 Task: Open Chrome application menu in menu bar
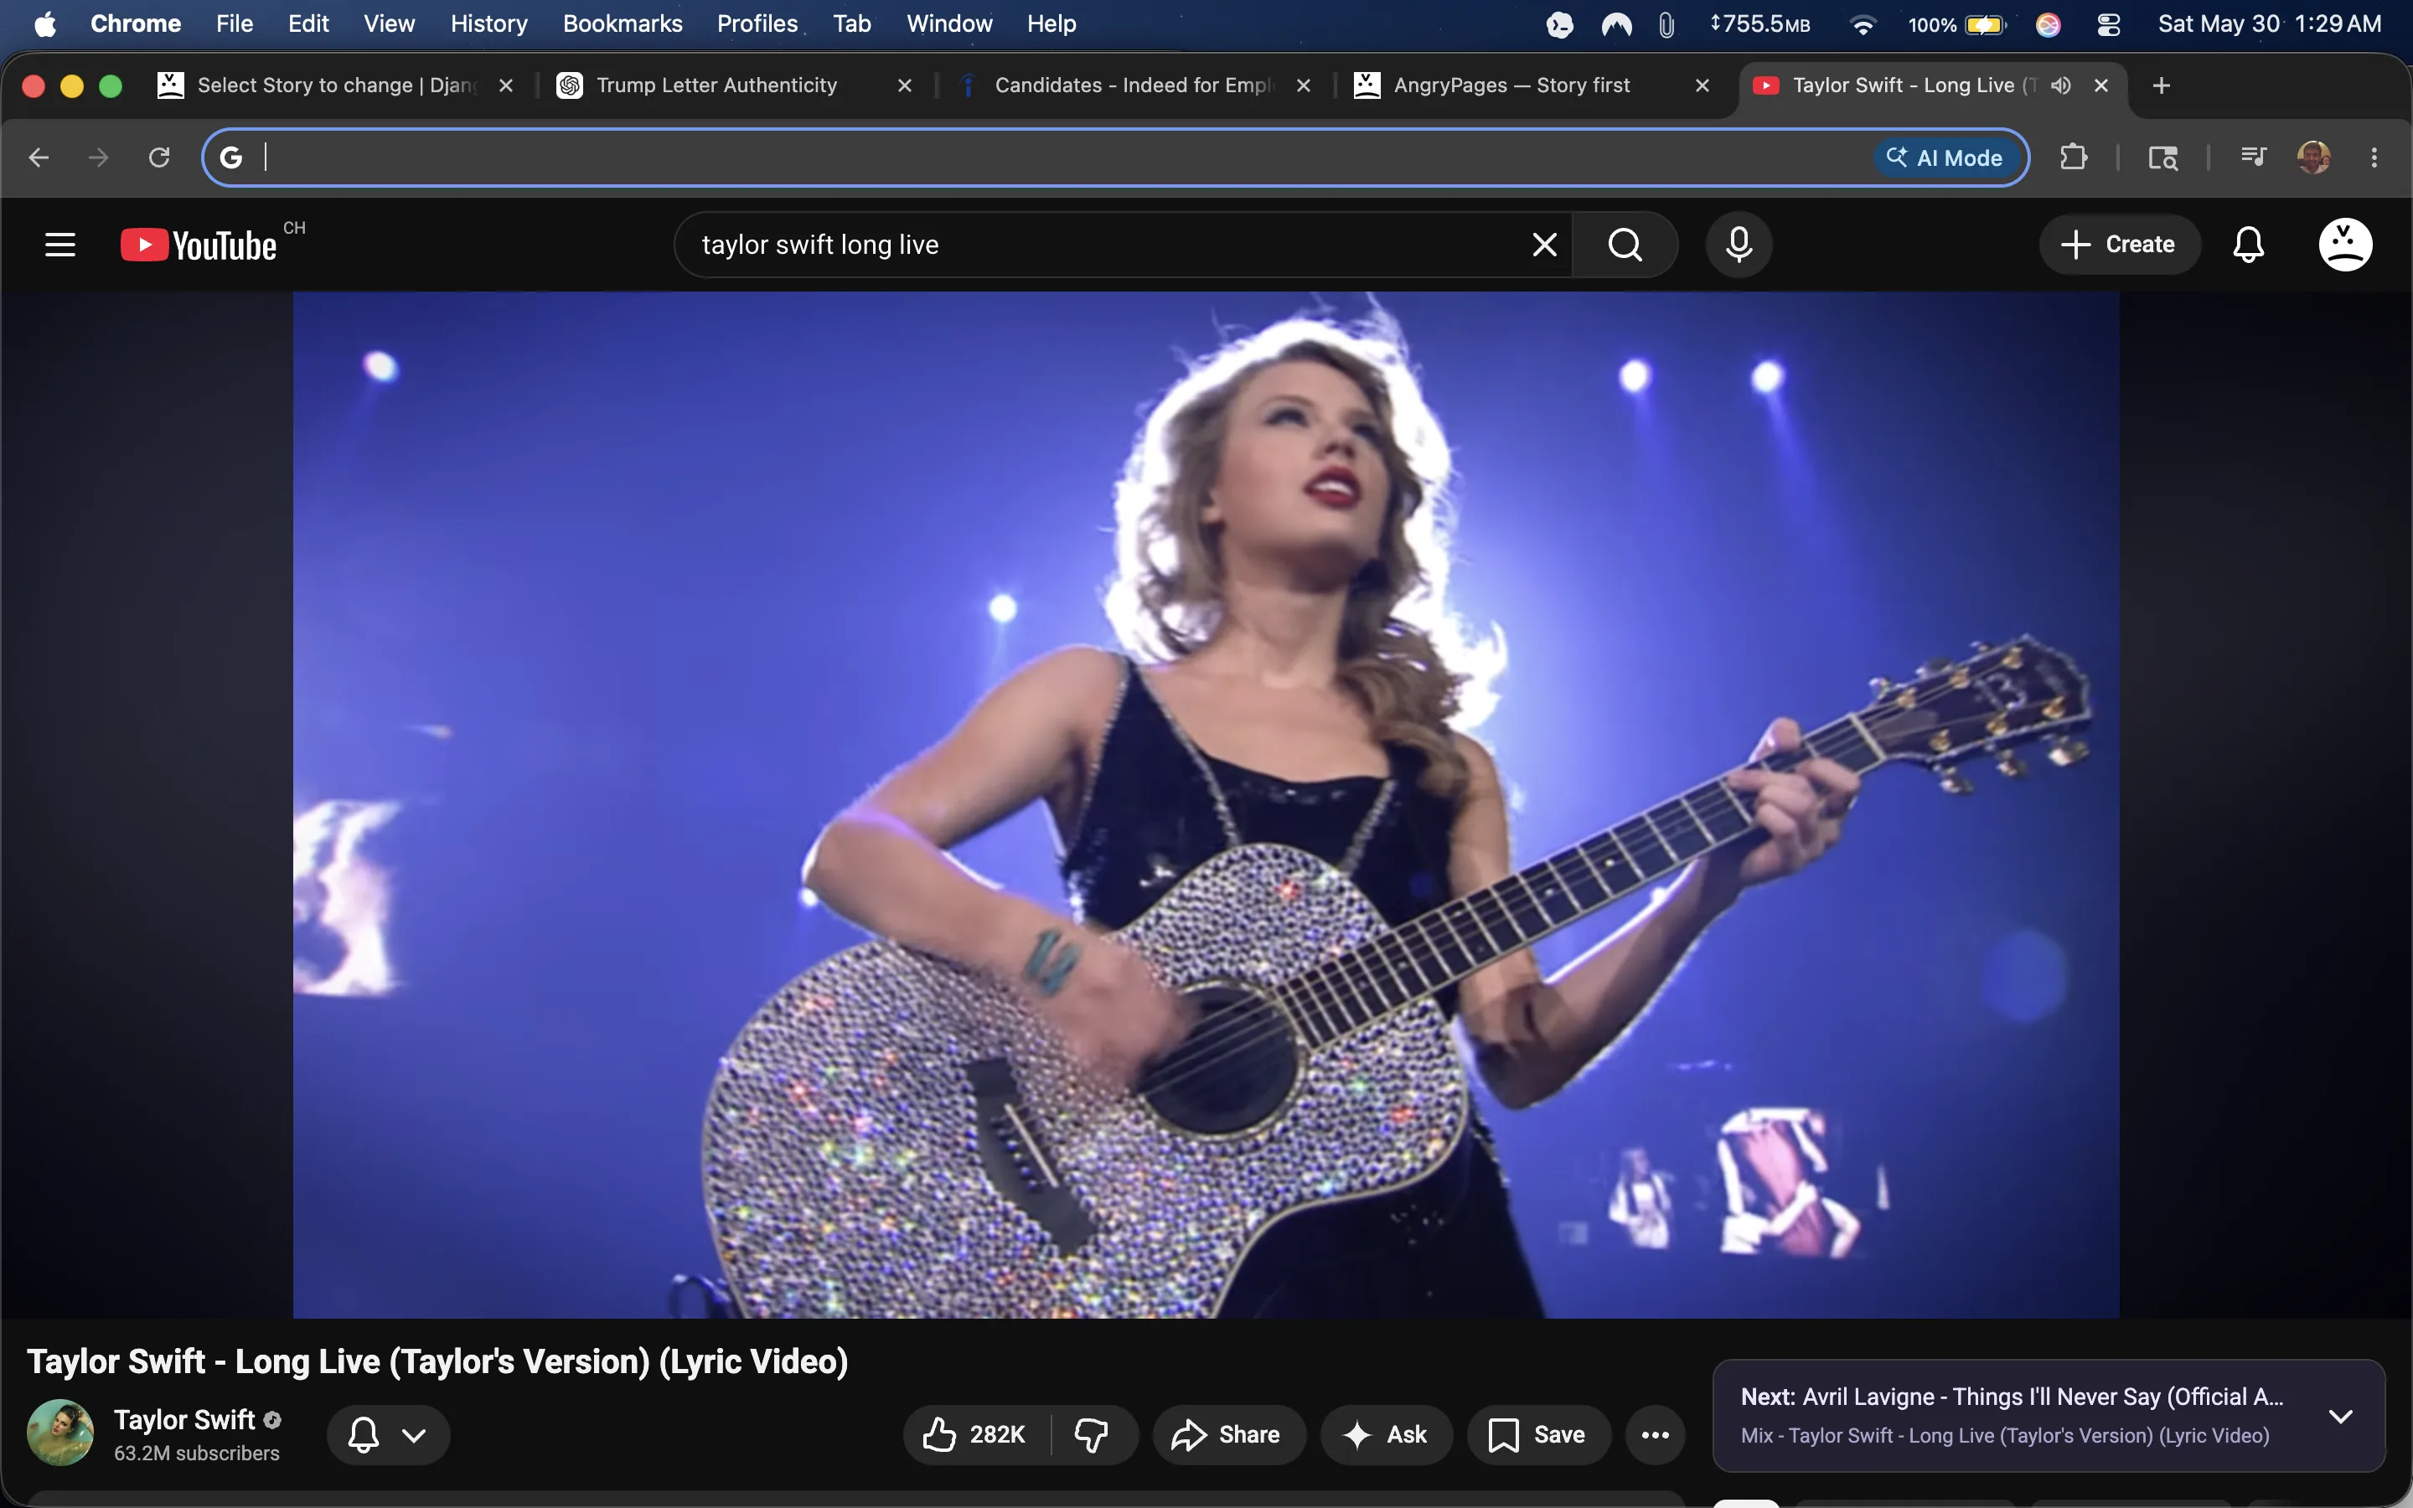point(136,24)
